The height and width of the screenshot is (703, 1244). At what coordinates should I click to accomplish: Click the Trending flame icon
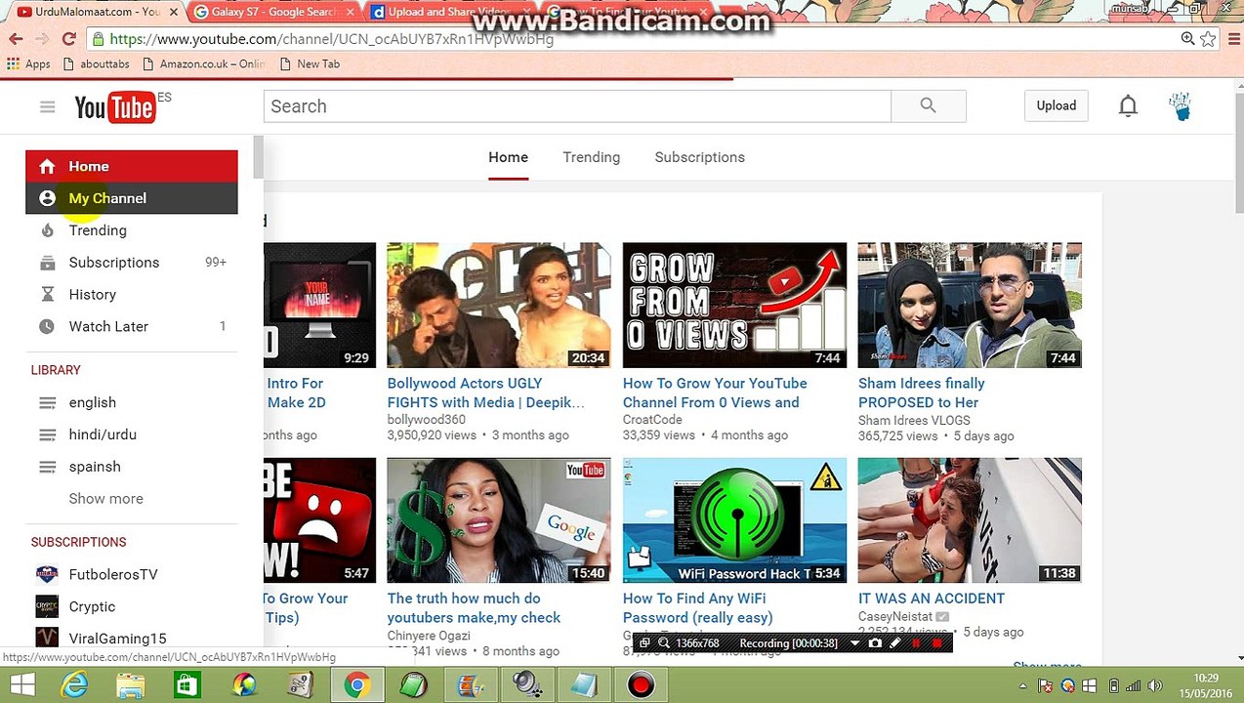pyautogui.click(x=47, y=230)
